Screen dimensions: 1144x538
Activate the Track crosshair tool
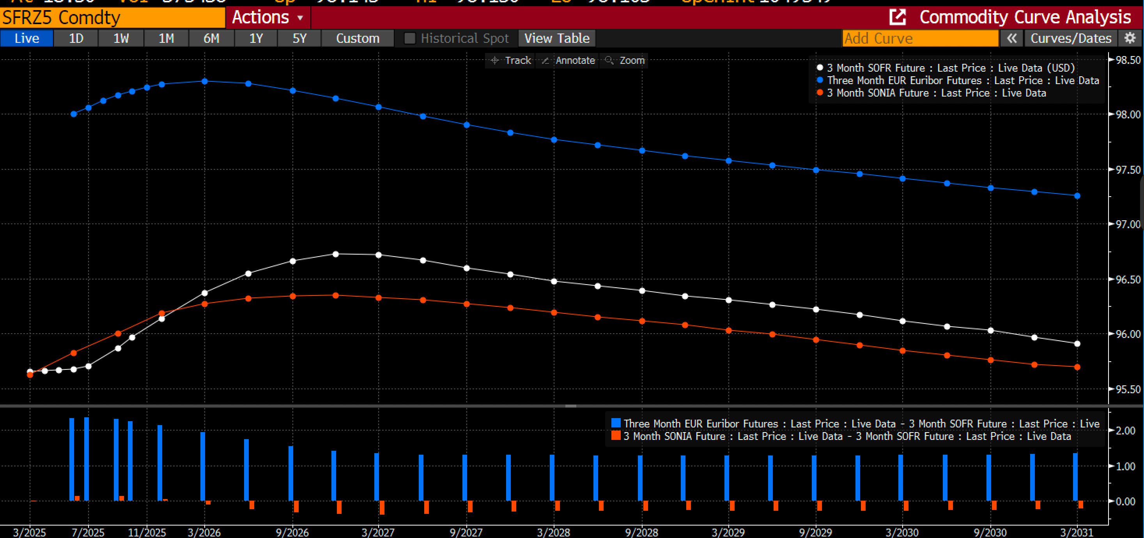click(x=510, y=60)
